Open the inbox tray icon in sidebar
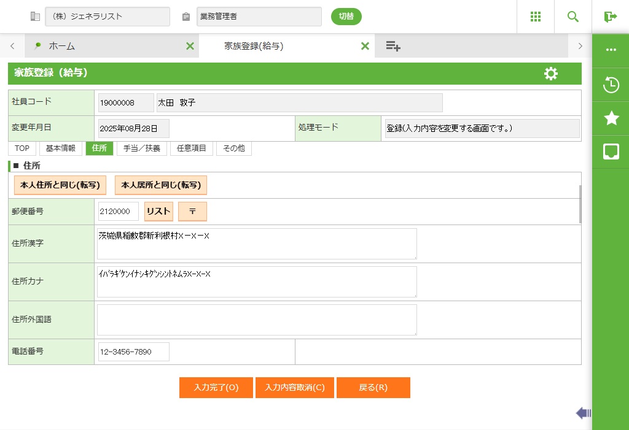The image size is (629, 430). pyautogui.click(x=611, y=152)
